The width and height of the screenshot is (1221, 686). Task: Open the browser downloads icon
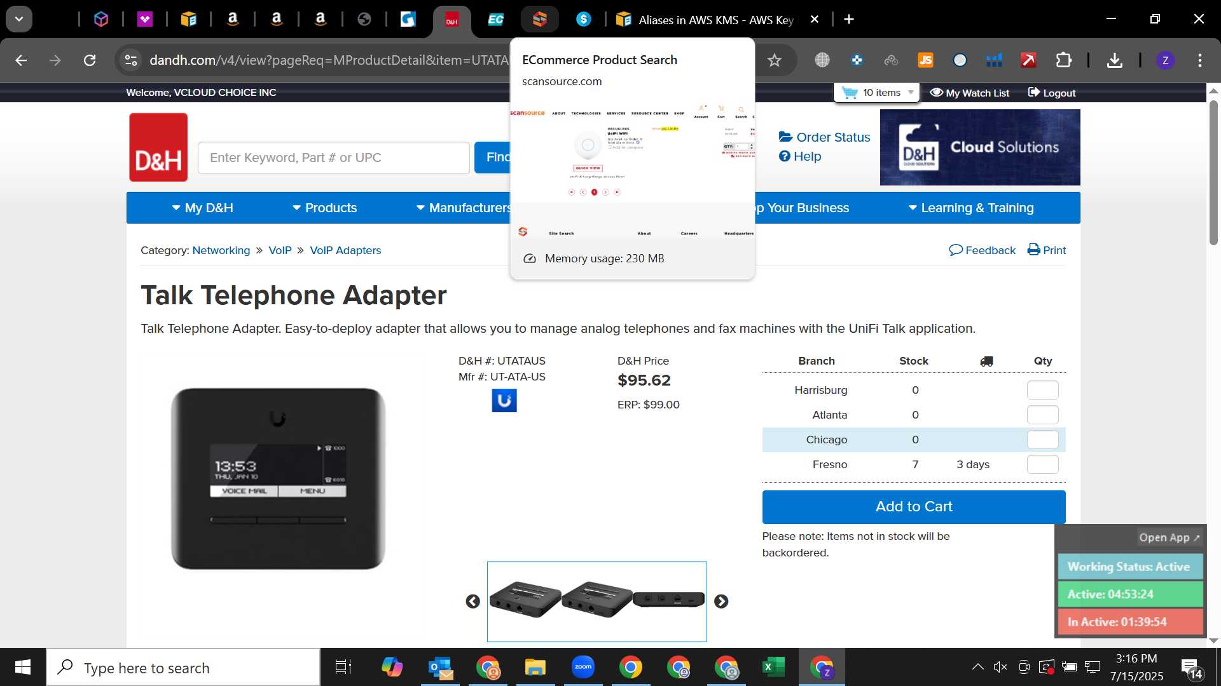click(1114, 60)
